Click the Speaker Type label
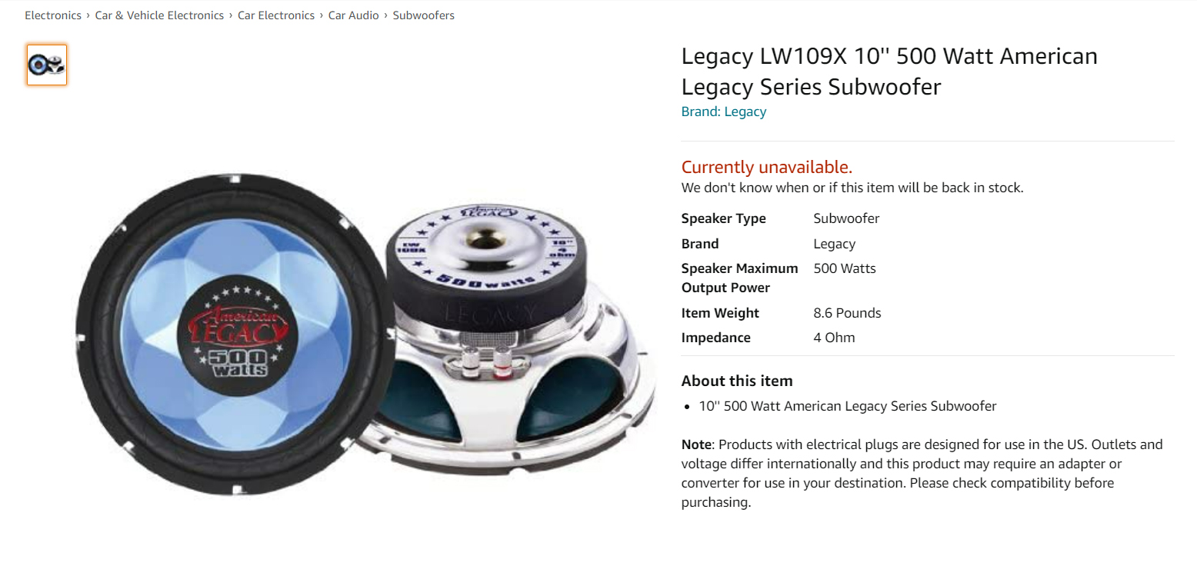 click(724, 218)
